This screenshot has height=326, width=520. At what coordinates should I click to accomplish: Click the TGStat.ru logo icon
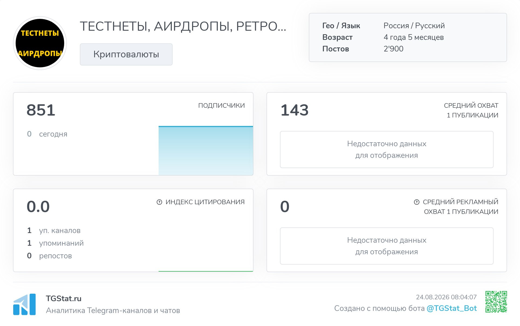25,304
